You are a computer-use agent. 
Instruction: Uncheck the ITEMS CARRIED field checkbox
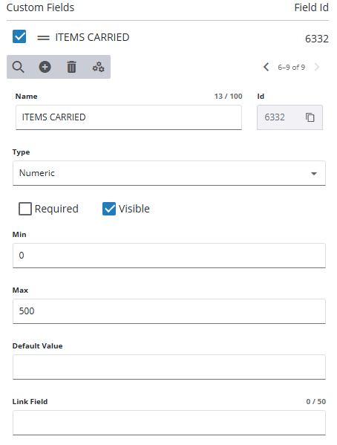click(19, 36)
